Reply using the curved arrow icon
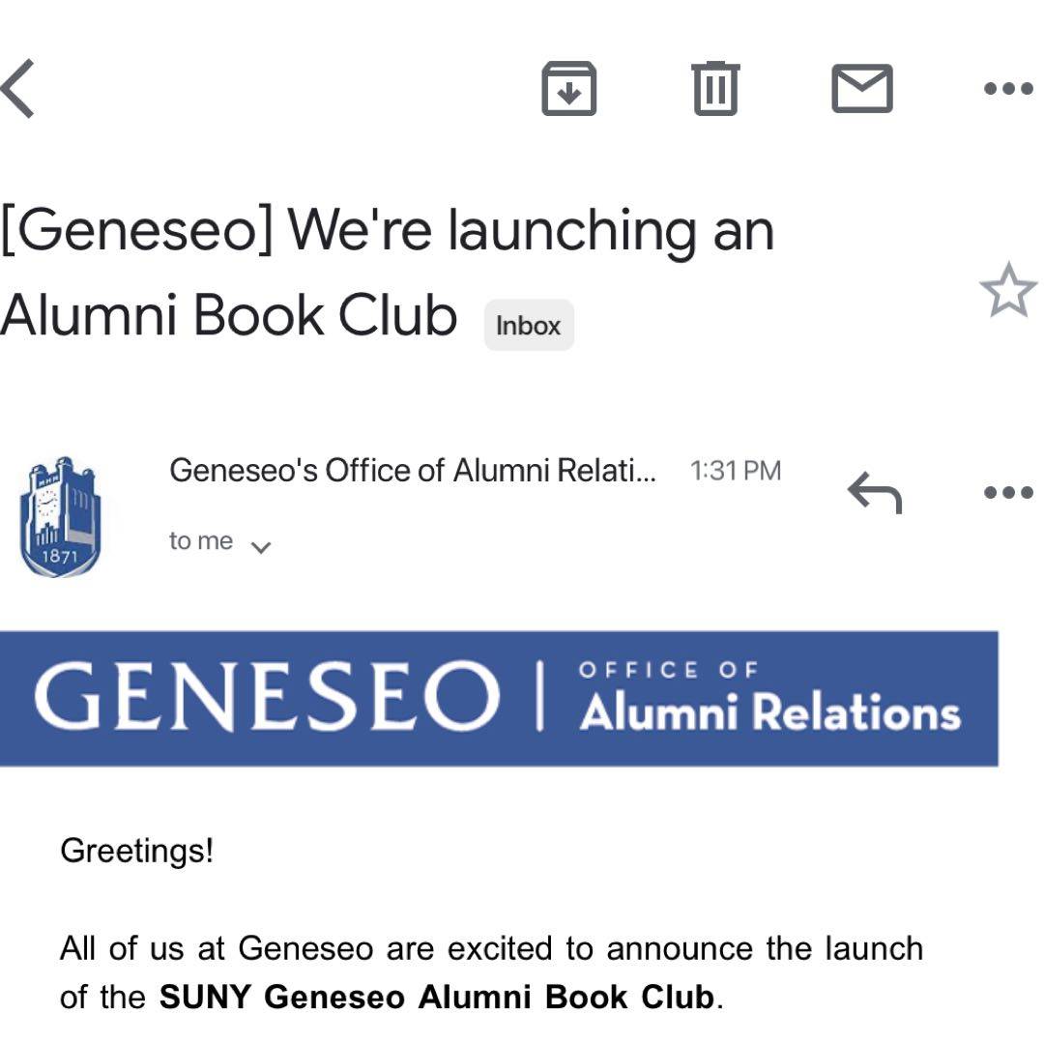 (x=875, y=493)
